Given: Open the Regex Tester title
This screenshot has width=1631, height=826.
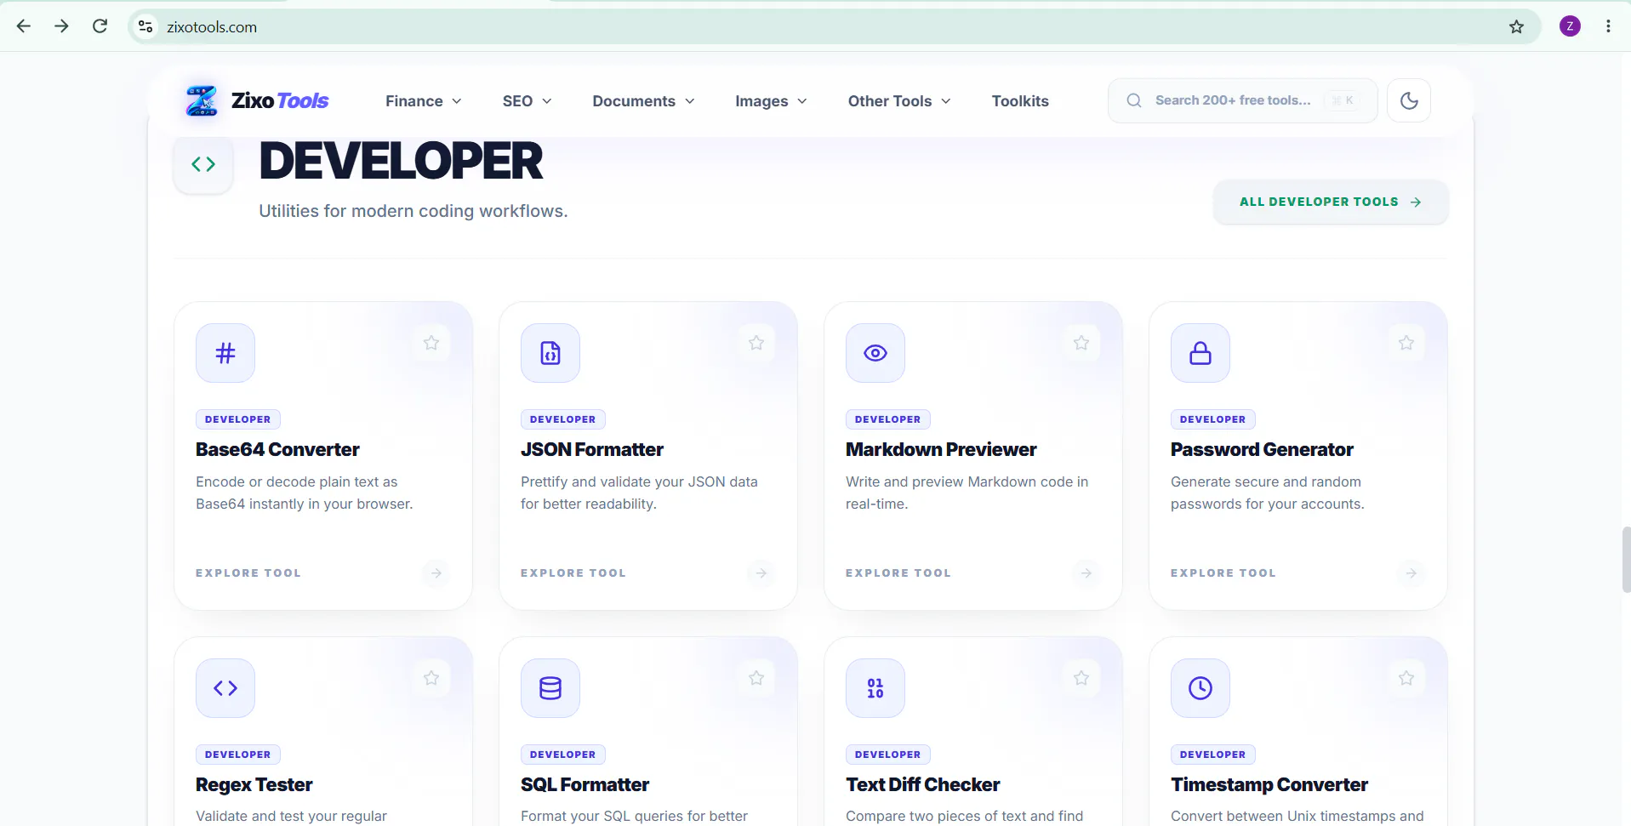Looking at the screenshot, I should [254, 784].
